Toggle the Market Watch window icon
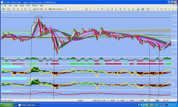The width and height of the screenshot is (178, 107). pyautogui.click(x=14, y=9)
